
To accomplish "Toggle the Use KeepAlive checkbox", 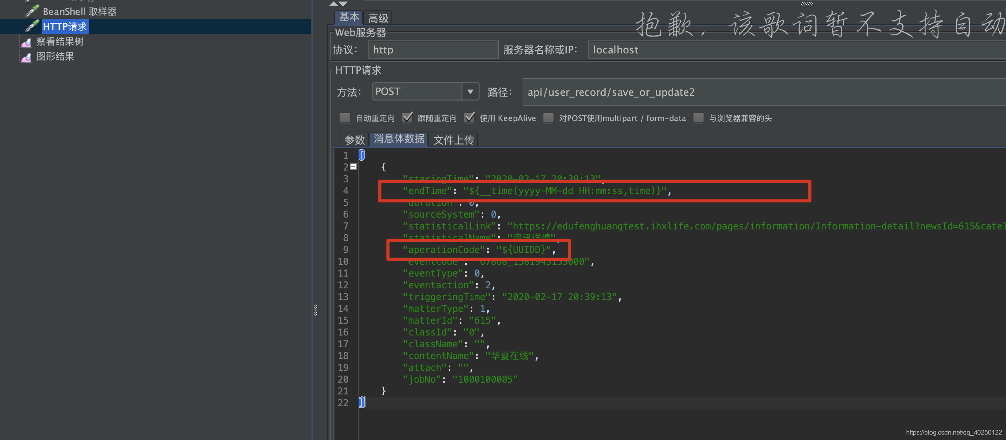I will (469, 118).
